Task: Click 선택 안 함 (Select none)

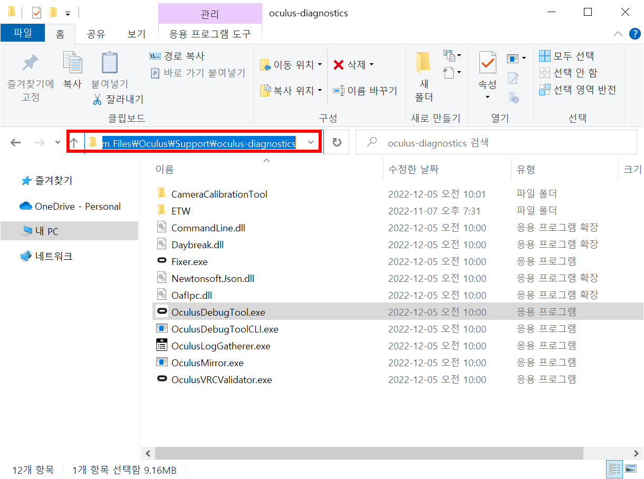Action: tap(569, 73)
